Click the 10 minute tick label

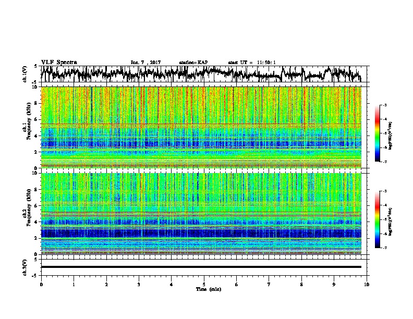367,284
